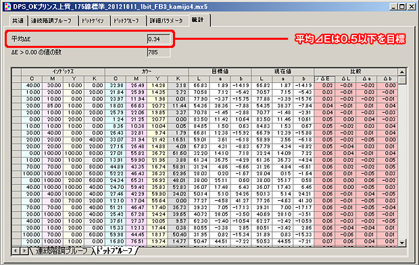Image resolution: width=419 pixels, height=265 pixels.
Task: Select cell 26.49 in the first row
Action: 137,86
